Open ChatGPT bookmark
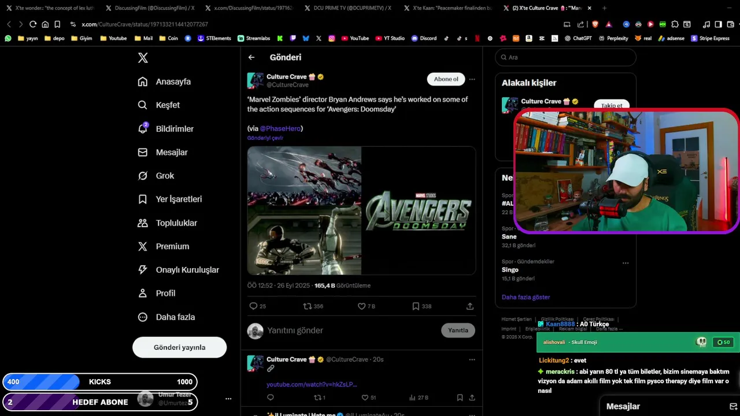The image size is (740, 416). coord(578,38)
